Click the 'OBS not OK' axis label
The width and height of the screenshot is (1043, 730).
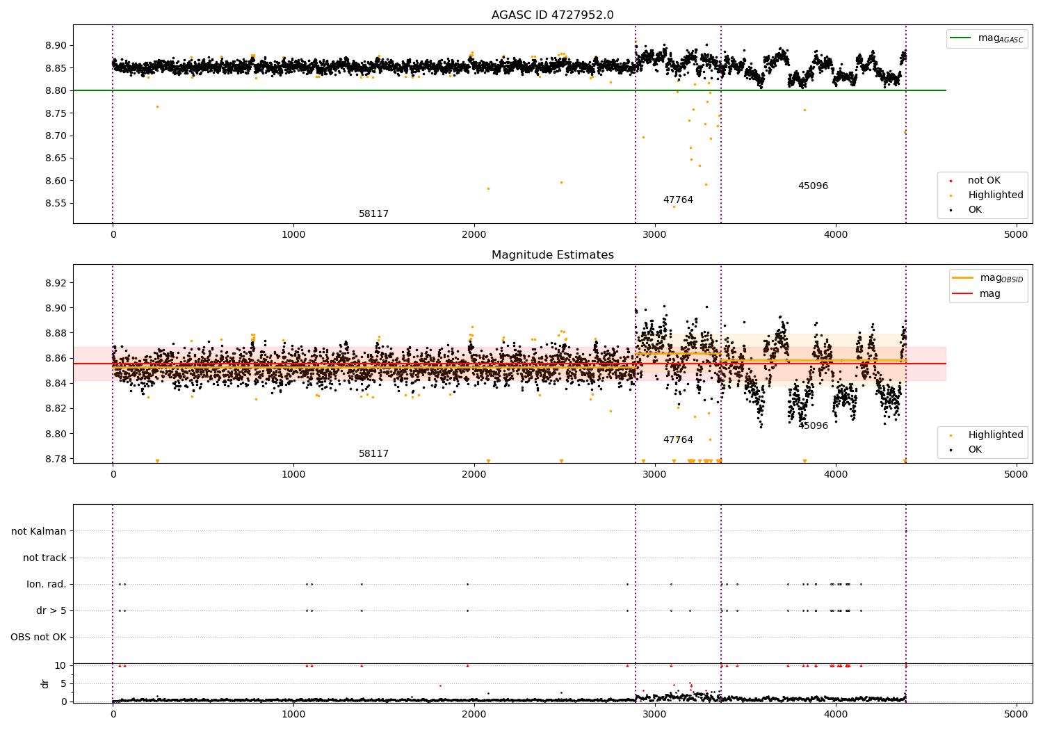[38, 638]
